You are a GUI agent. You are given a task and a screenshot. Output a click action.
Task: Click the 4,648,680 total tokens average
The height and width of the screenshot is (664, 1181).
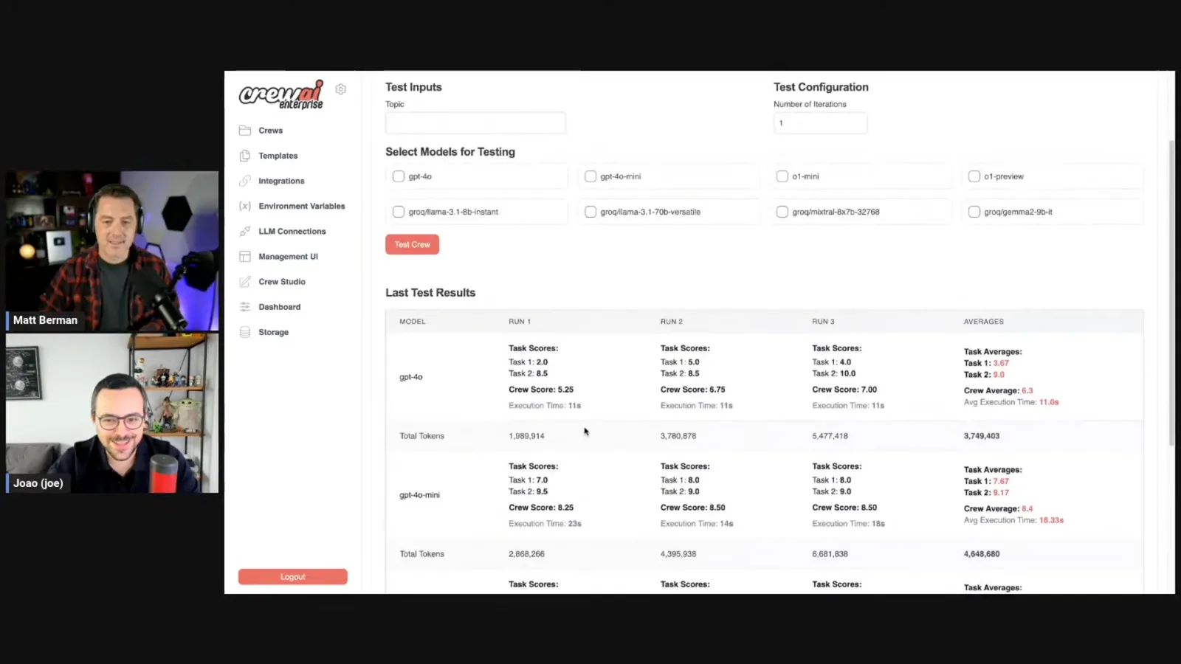click(x=982, y=554)
